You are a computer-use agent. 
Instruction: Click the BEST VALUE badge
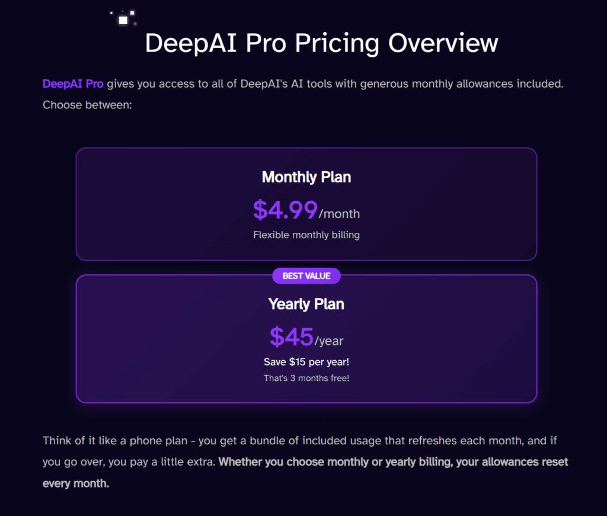306,275
